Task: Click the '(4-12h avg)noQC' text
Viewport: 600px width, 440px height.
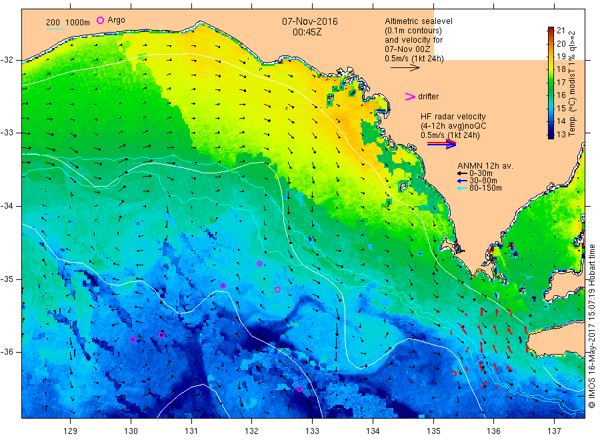Action: coord(453,126)
